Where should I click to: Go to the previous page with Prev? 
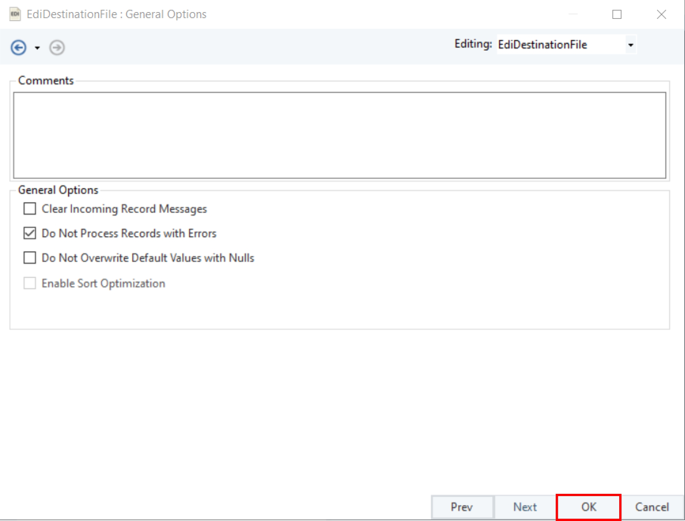(462, 507)
